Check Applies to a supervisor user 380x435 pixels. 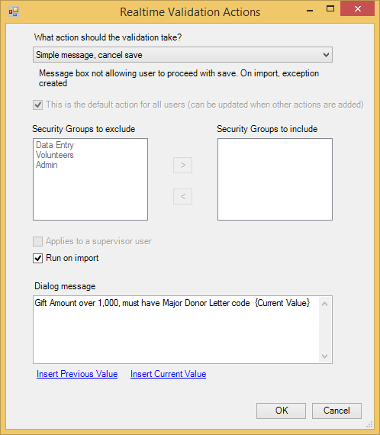(37, 241)
